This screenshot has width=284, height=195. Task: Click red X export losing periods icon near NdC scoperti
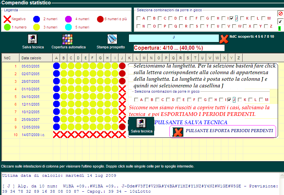click(x=224, y=39)
